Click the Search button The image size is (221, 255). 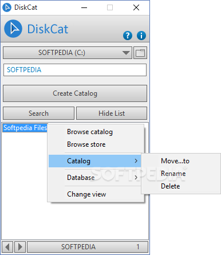click(38, 113)
